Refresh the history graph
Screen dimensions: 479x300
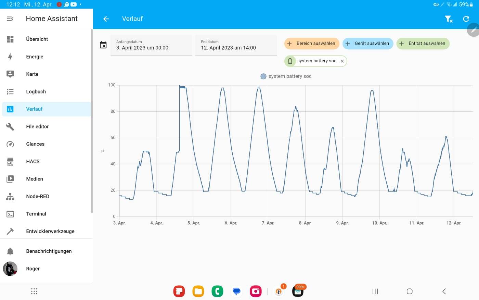point(466,19)
